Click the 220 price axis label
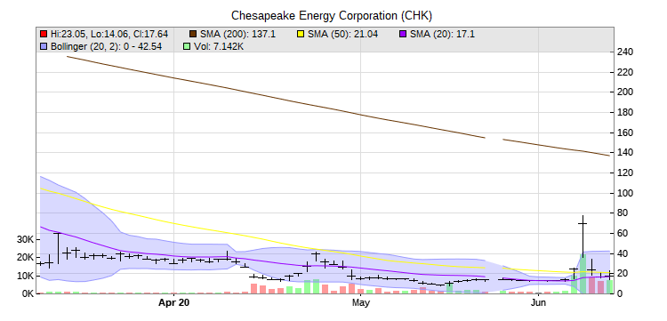This screenshot has width=667, height=321. pos(625,73)
